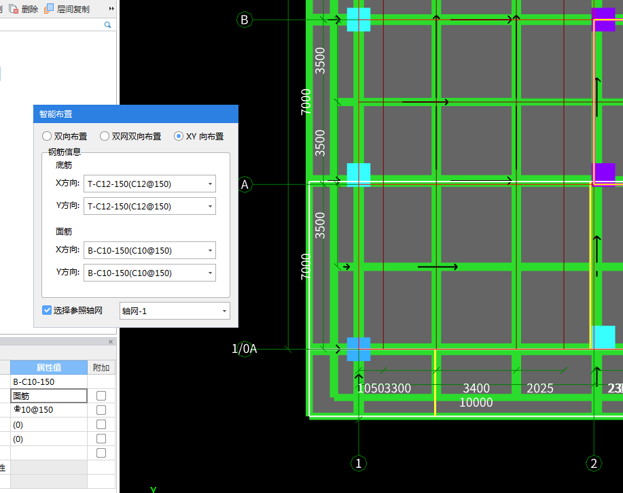Click the 2025 dimension text
Screen dimensions: 623x493
click(x=540, y=388)
